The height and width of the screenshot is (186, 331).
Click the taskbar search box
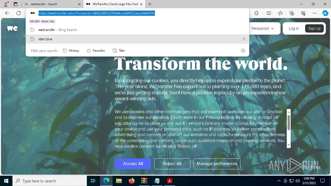[x=50, y=181]
